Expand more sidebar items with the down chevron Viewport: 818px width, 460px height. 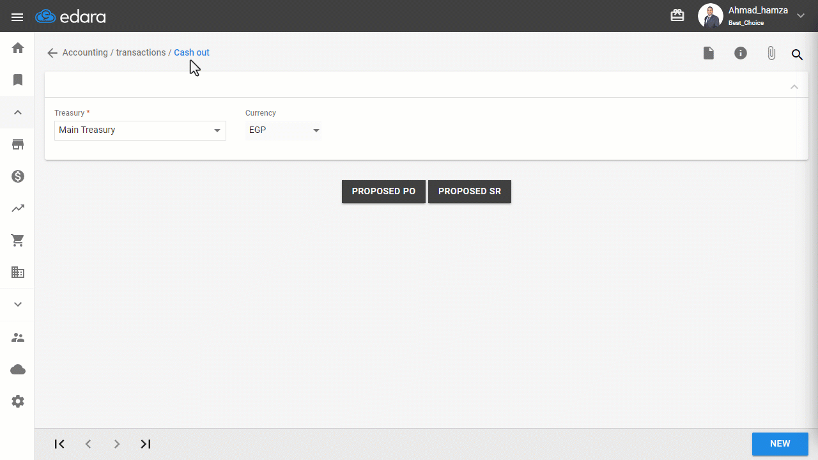click(x=18, y=304)
